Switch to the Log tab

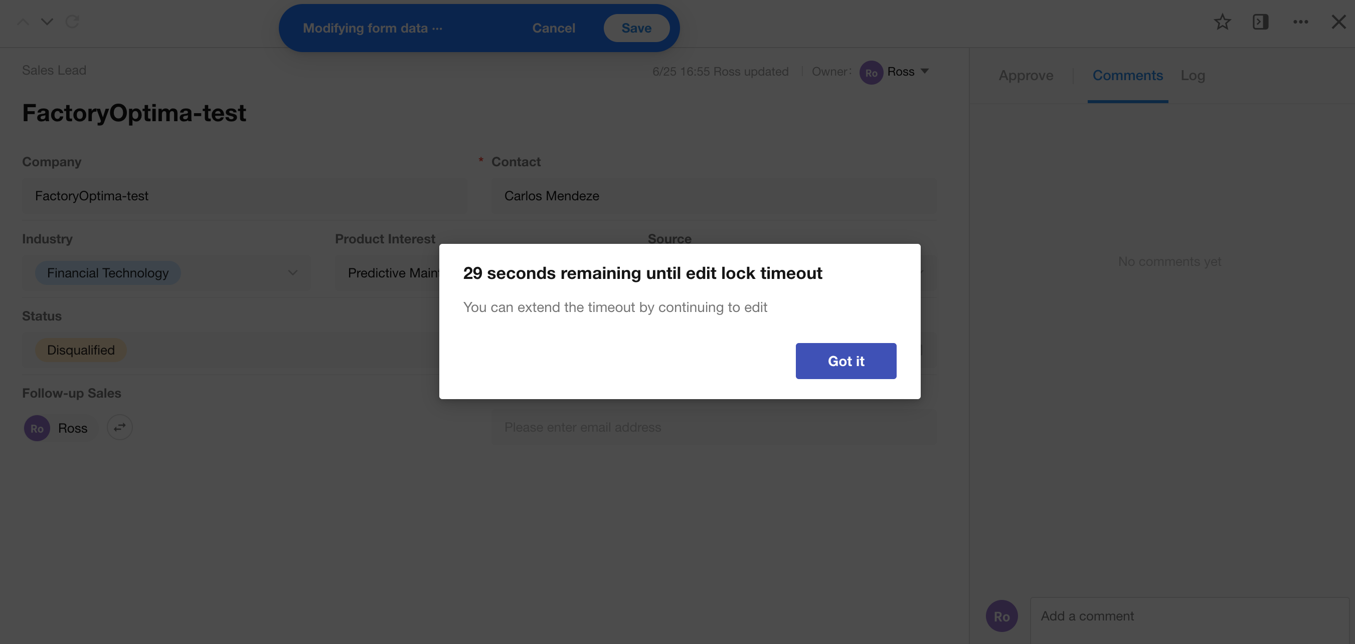tap(1193, 76)
